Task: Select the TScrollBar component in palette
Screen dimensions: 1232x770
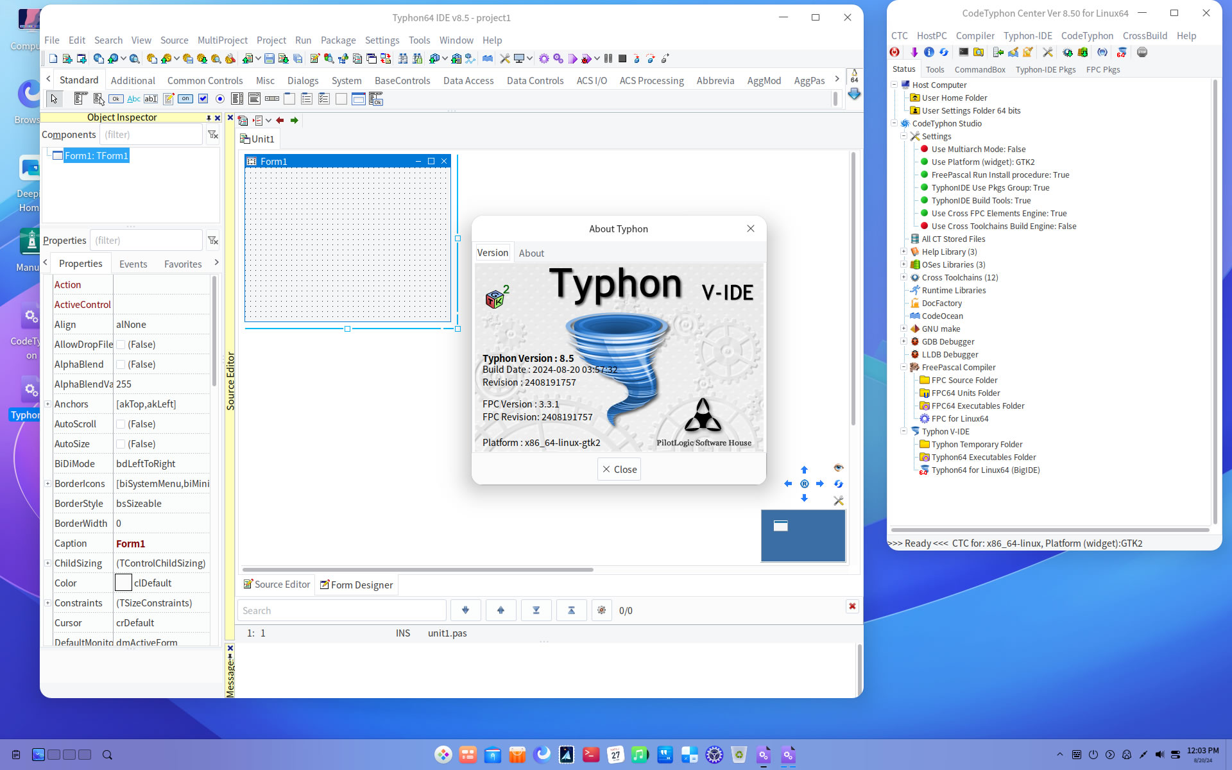Action: (x=272, y=99)
